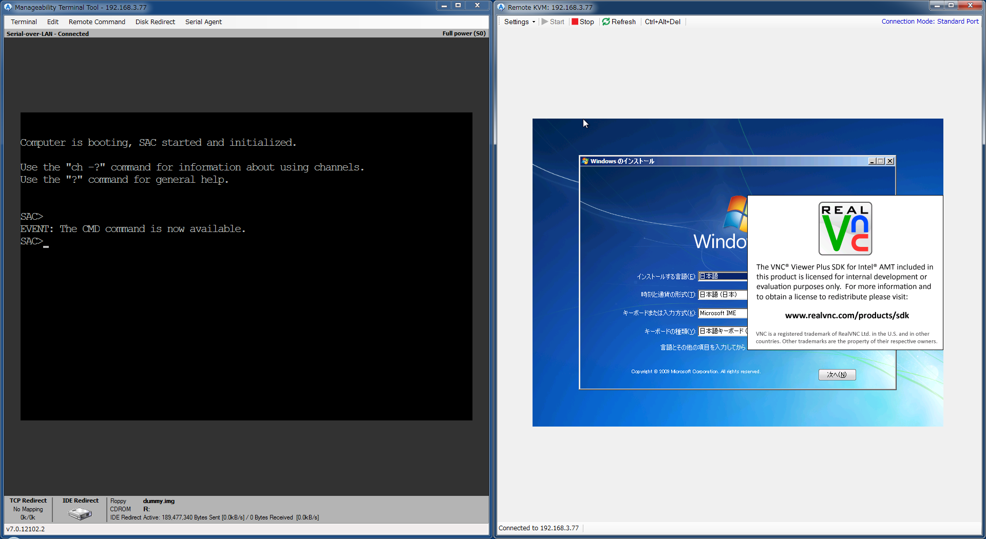
Task: Click the Stop red square icon
Action: [x=575, y=22]
